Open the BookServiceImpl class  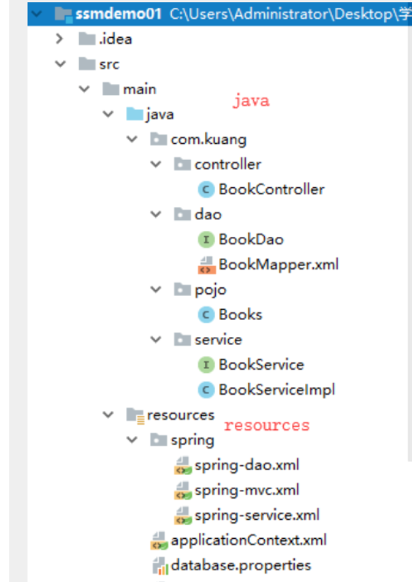(277, 390)
